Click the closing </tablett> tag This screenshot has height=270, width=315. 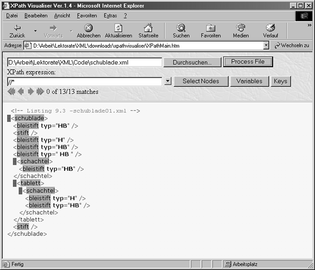coord(29,220)
